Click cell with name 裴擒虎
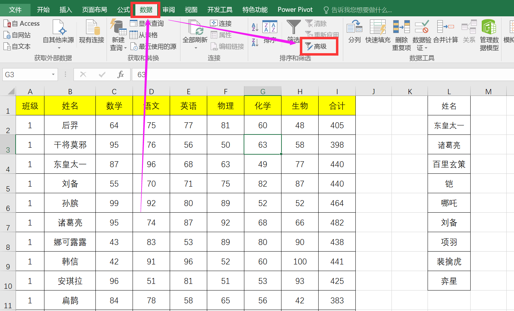 coord(449,261)
